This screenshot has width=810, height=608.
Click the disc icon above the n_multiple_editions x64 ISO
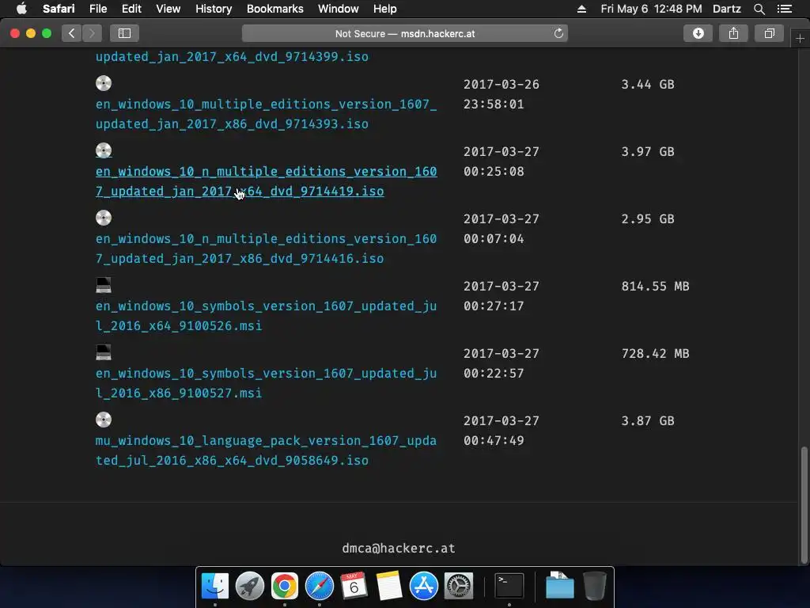point(104,150)
